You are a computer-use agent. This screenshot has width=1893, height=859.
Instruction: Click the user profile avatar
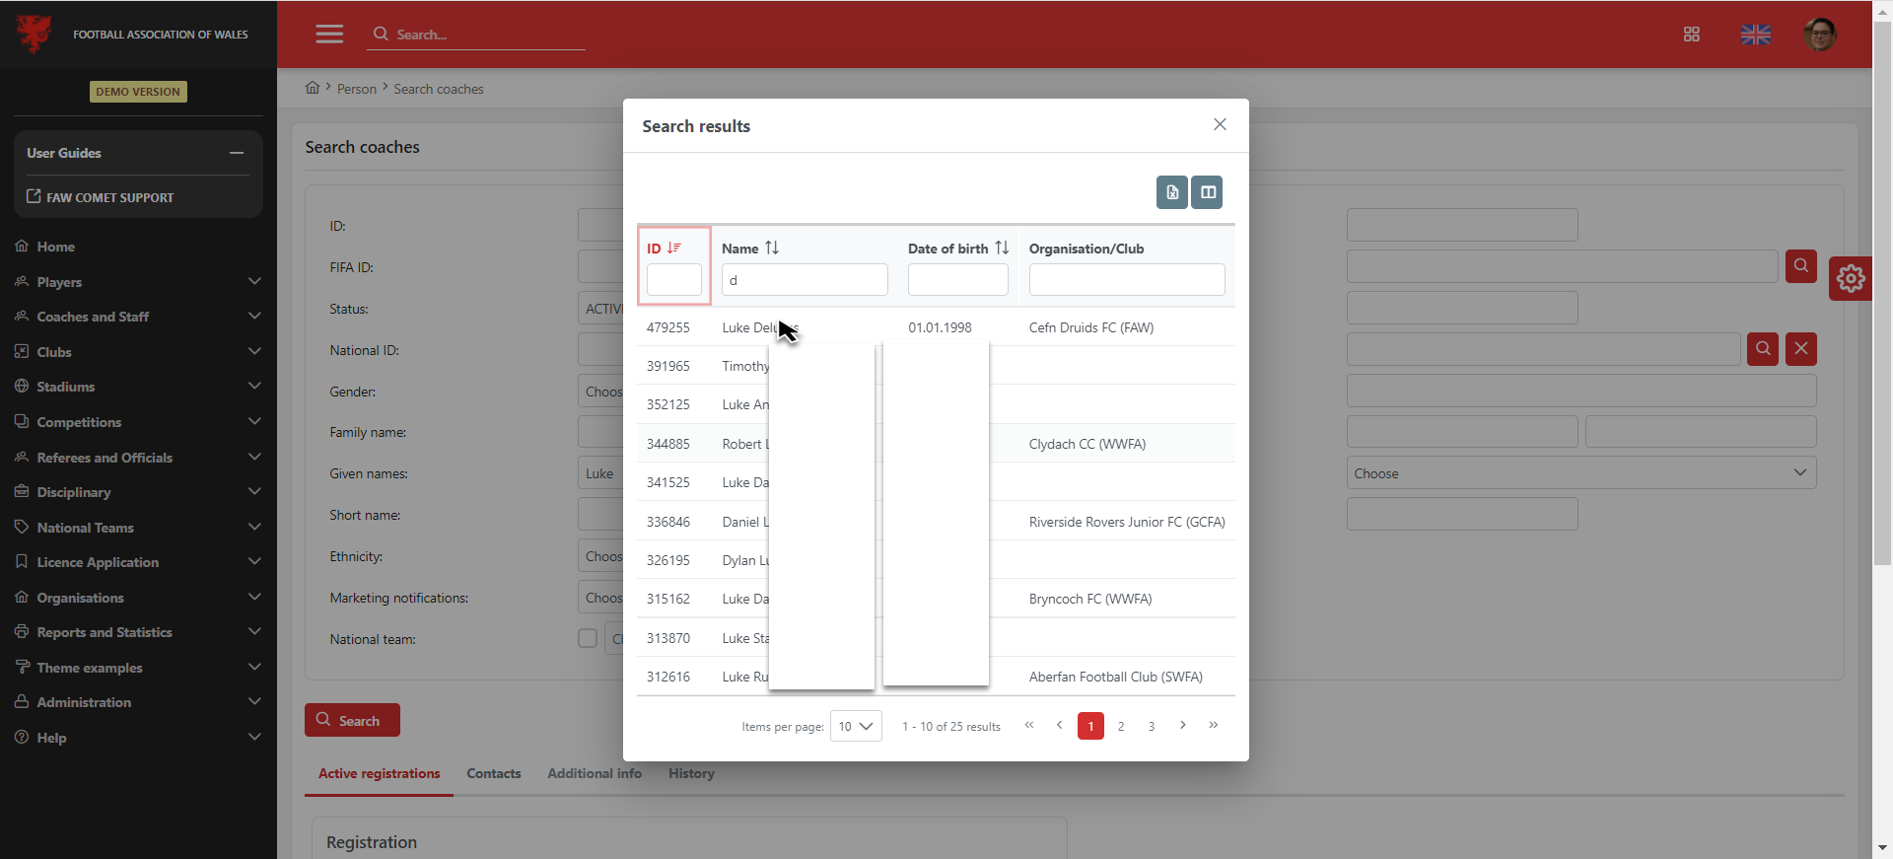[1819, 35]
